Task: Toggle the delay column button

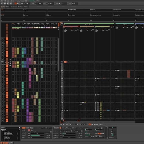Action: click(x=95, y=124)
